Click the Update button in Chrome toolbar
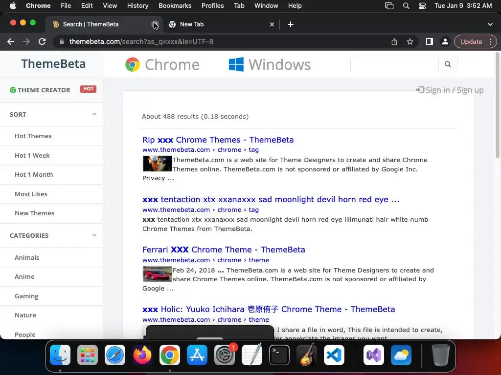The image size is (501, 375). click(x=471, y=42)
